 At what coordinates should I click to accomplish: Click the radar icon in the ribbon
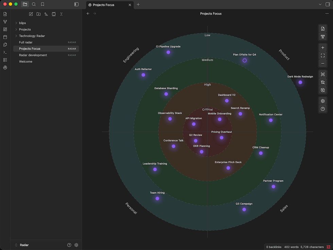point(5,68)
